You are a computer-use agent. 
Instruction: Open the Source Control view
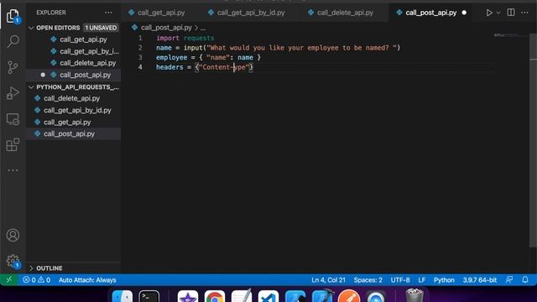13,67
